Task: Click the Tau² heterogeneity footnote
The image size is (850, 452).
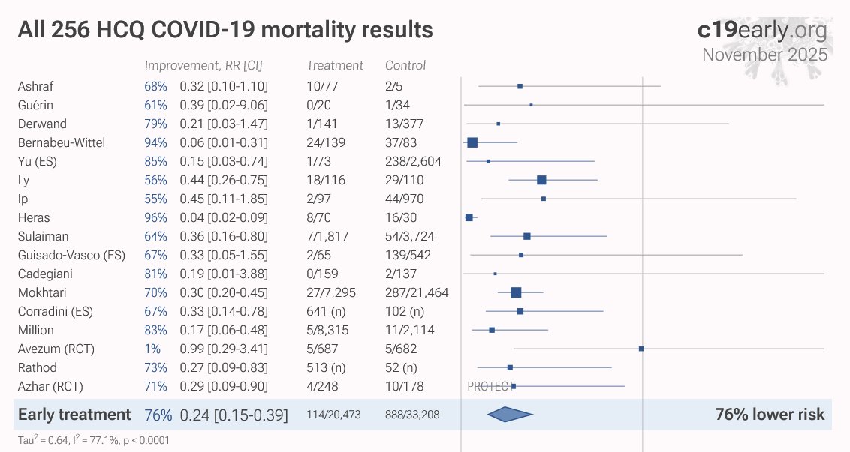Action: click(x=93, y=441)
